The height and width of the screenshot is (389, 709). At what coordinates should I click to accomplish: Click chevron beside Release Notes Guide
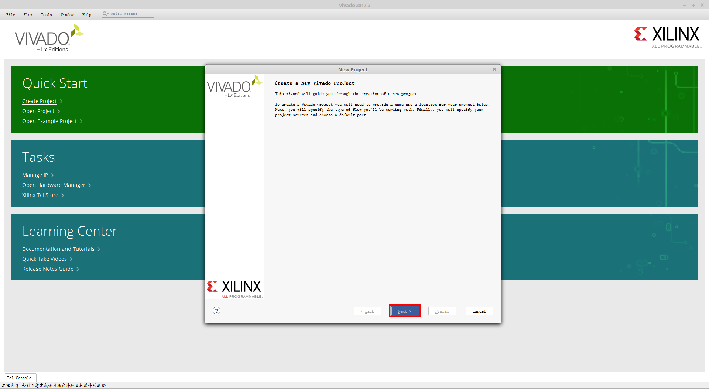tap(78, 269)
